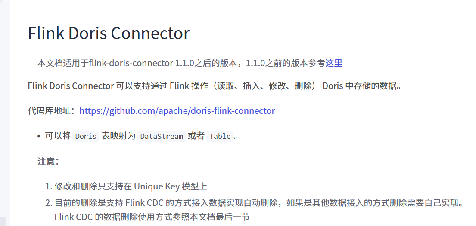This screenshot has width=476, height=226.
Task: Click the text "表映射为" in the bullet
Action: 118,136
